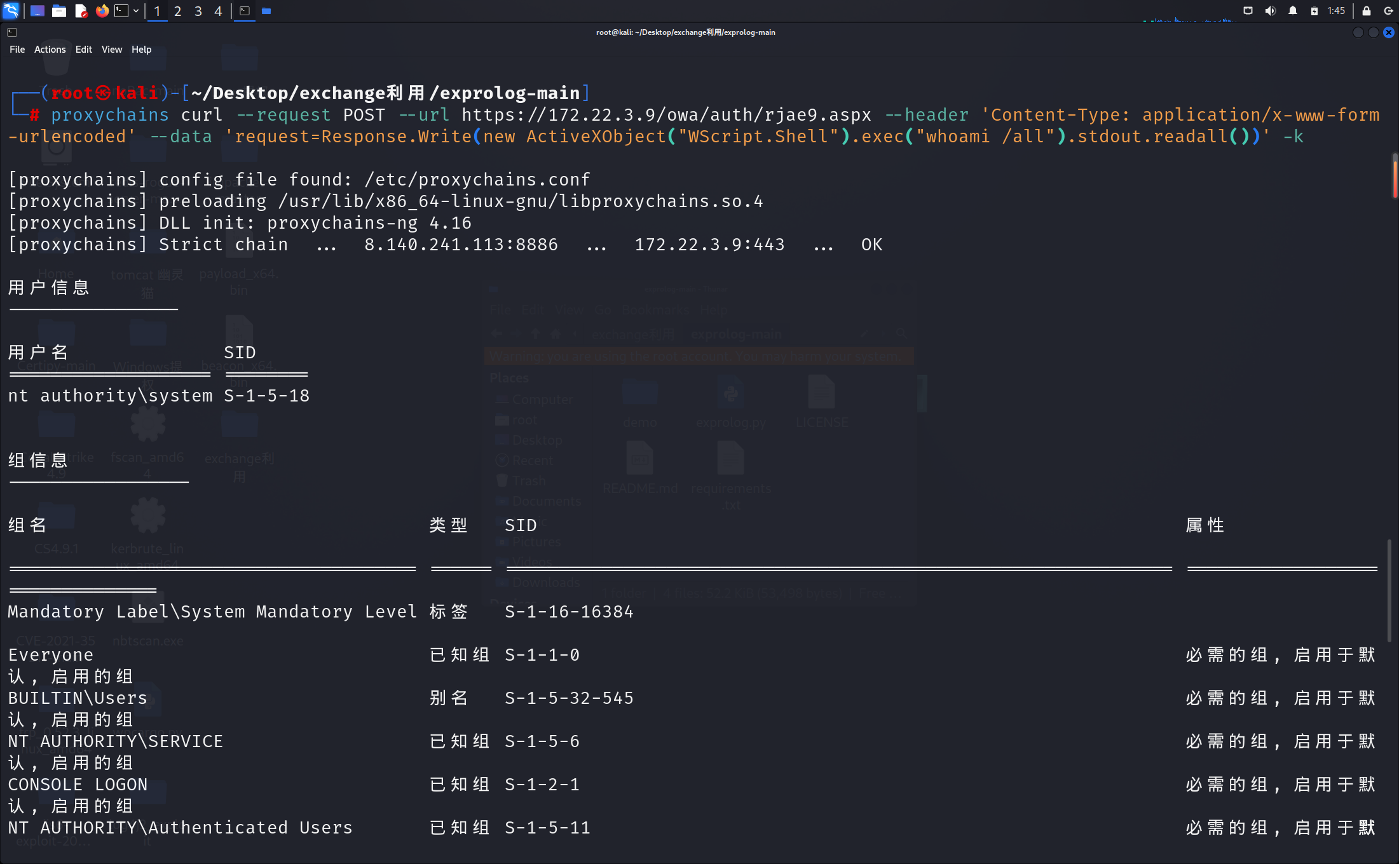
Task: Maximize the terminal window
Action: click(1374, 32)
